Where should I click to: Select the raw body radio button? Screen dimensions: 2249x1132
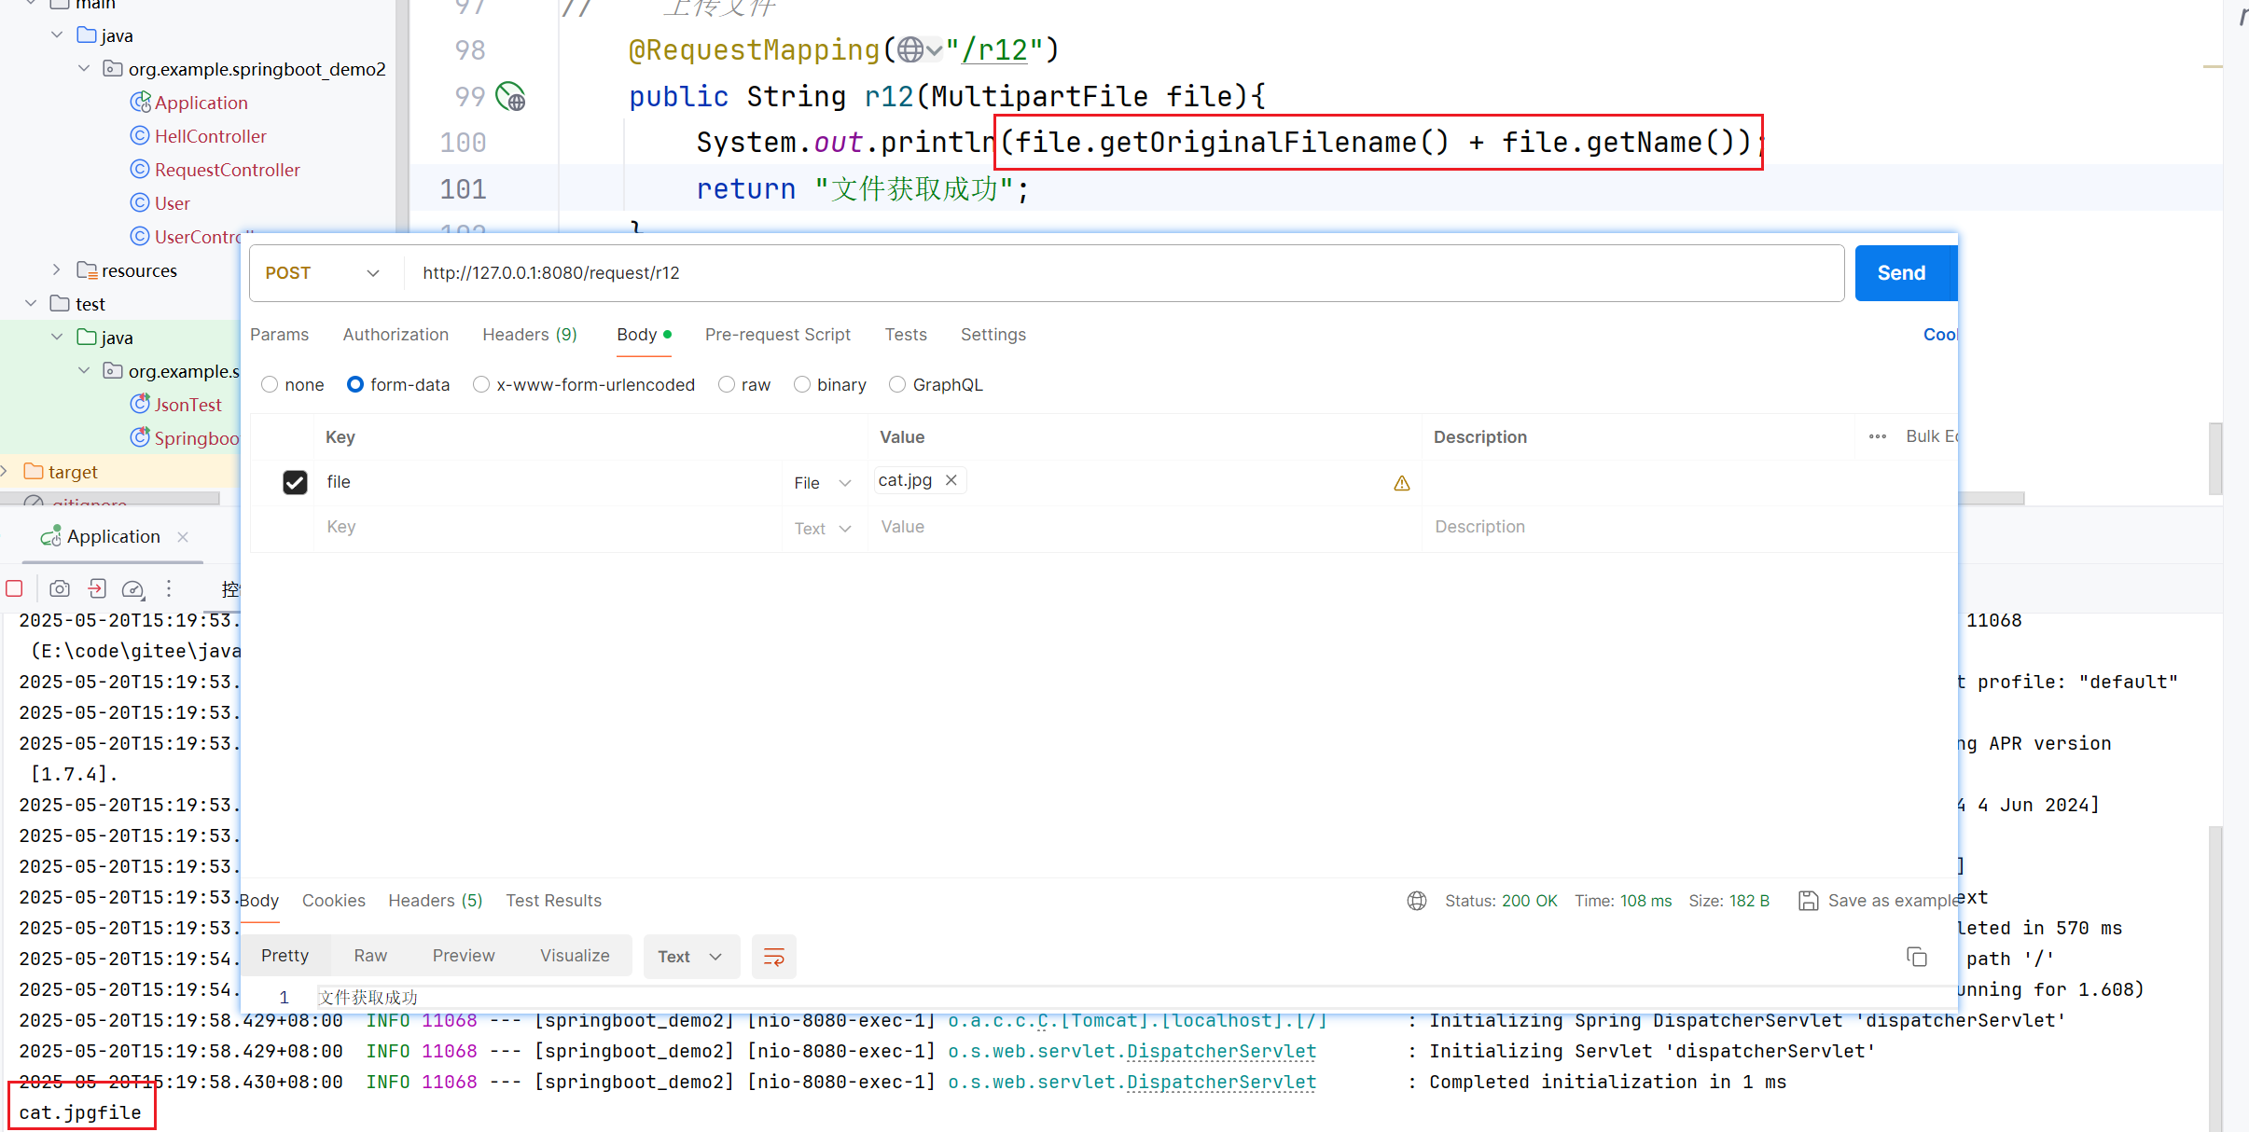tap(727, 385)
